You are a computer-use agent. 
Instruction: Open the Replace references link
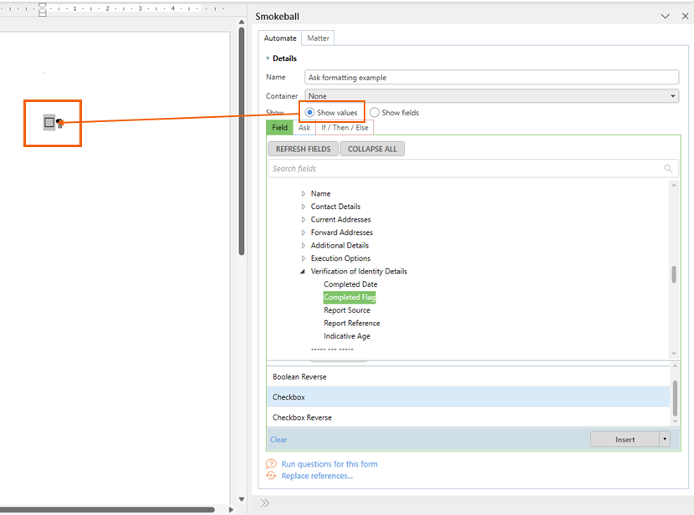pyautogui.click(x=317, y=476)
